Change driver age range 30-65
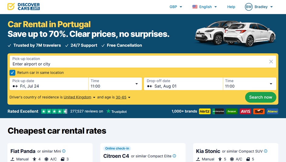The width and height of the screenshot is (286, 162). tap(123, 97)
